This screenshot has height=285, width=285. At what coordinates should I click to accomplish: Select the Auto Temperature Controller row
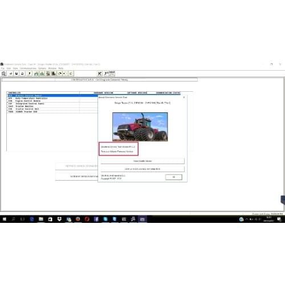click(x=52, y=98)
